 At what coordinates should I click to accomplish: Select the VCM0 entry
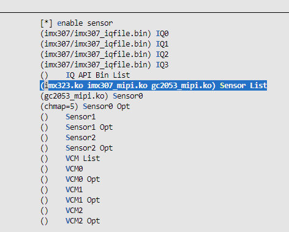(62, 169)
